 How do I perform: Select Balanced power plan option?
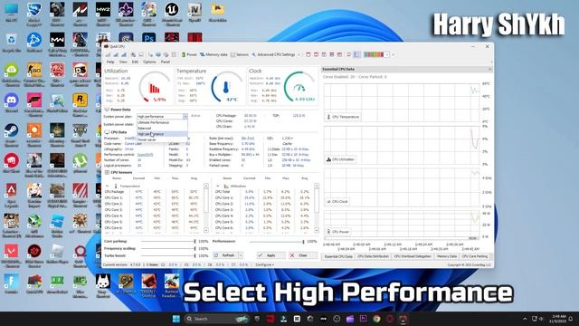tap(162, 129)
